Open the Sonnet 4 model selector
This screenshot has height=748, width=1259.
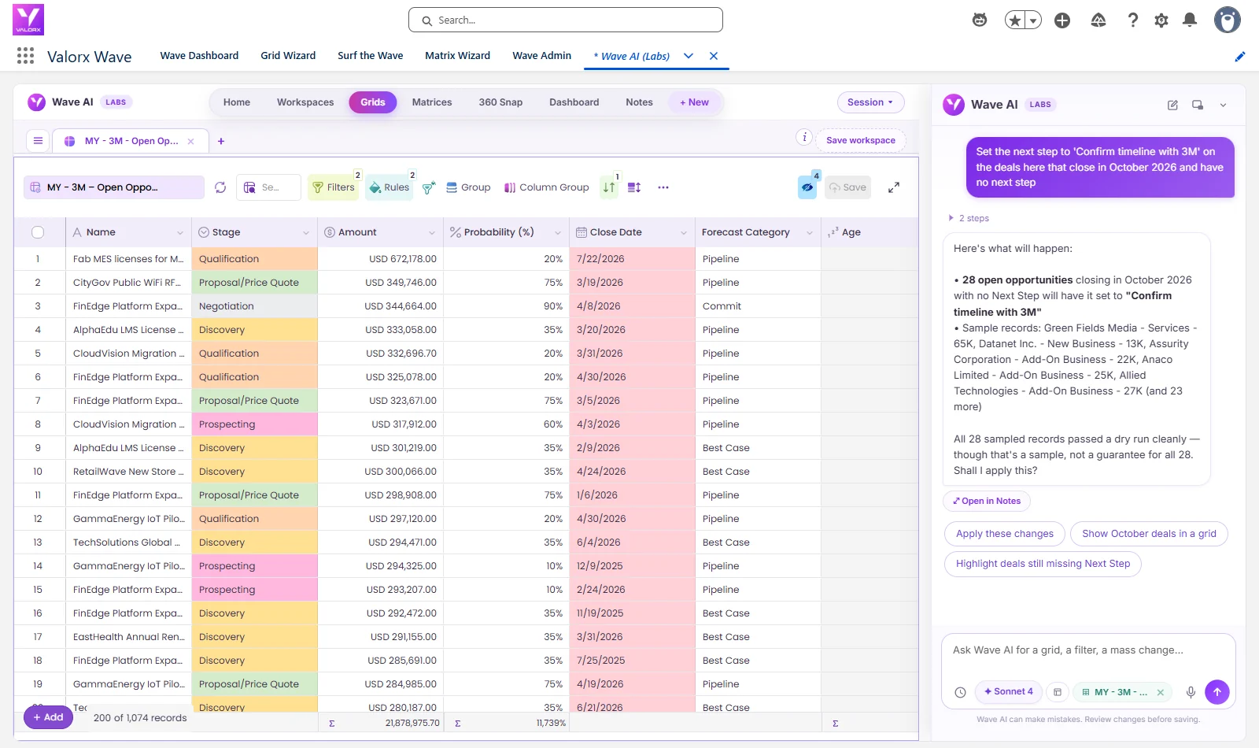click(1009, 691)
